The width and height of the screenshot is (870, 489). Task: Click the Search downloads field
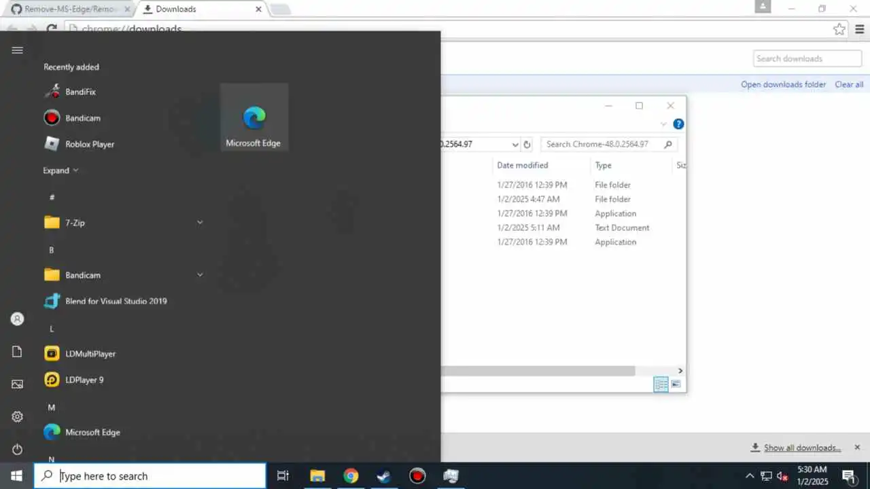click(807, 58)
